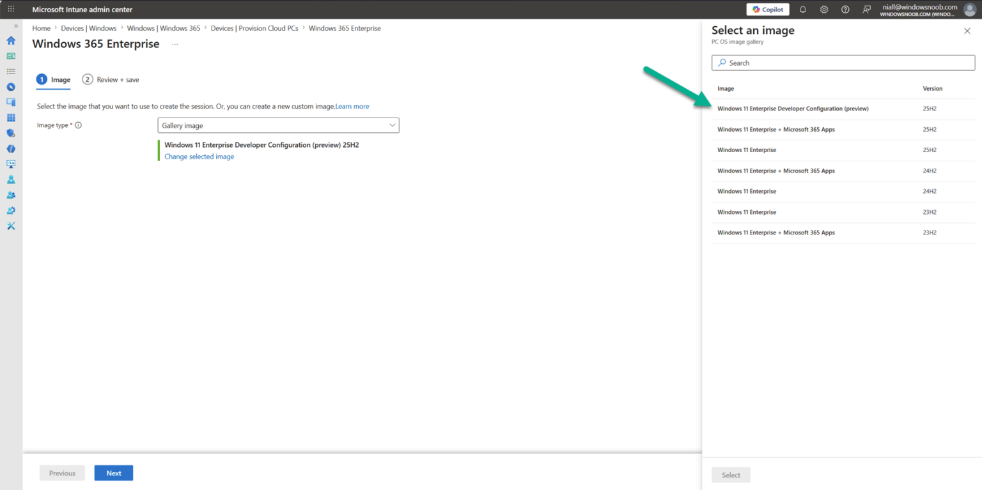The height and width of the screenshot is (490, 982).
Task: Select Windows 11 Enterprise + Microsoft 365 Apps 23H2
Action: pos(843,233)
